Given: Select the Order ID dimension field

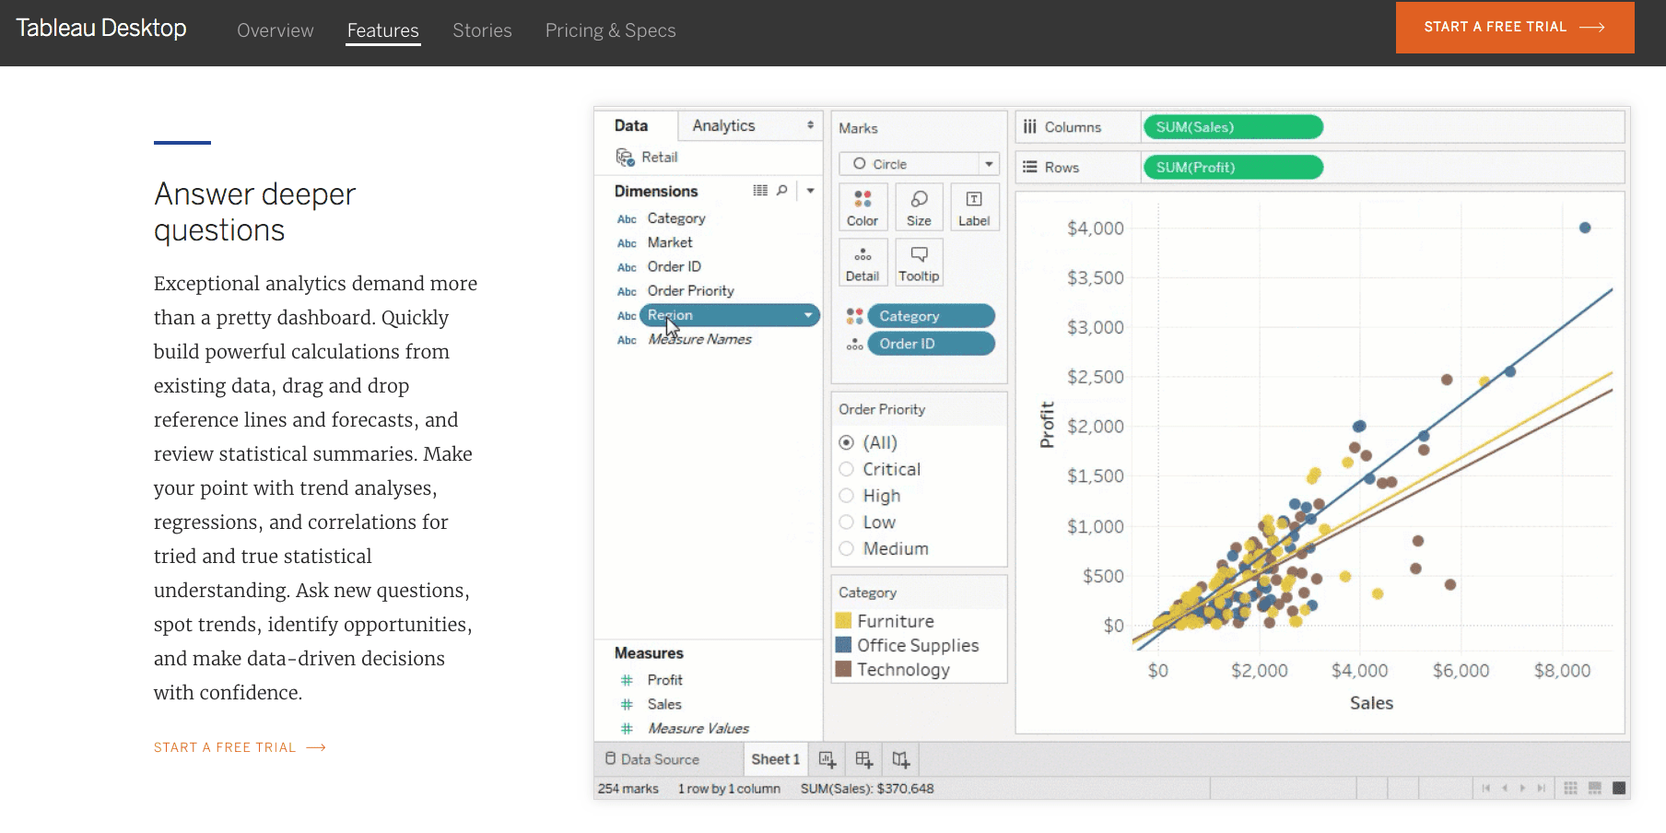Looking at the screenshot, I should (675, 266).
